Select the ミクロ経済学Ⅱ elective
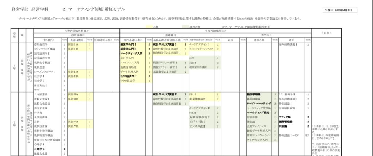 tap(287, 94)
